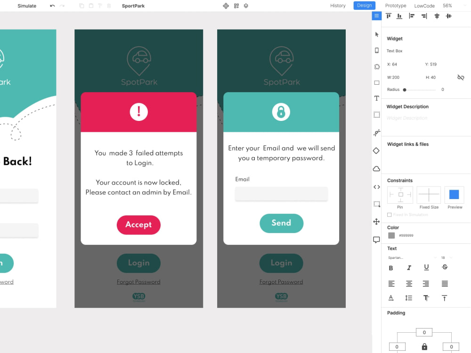Image resolution: width=471 pixels, height=353 pixels.
Task: Select the phone screen tool
Action: pos(377,50)
